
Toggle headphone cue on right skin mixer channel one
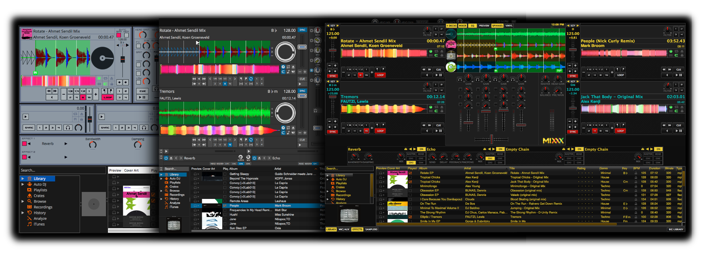pyautogui.click(x=460, y=79)
